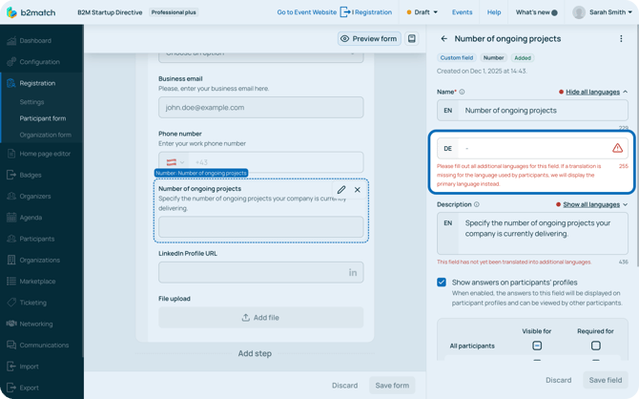
Task: Click the Import sidebar icon
Action: [11, 367]
